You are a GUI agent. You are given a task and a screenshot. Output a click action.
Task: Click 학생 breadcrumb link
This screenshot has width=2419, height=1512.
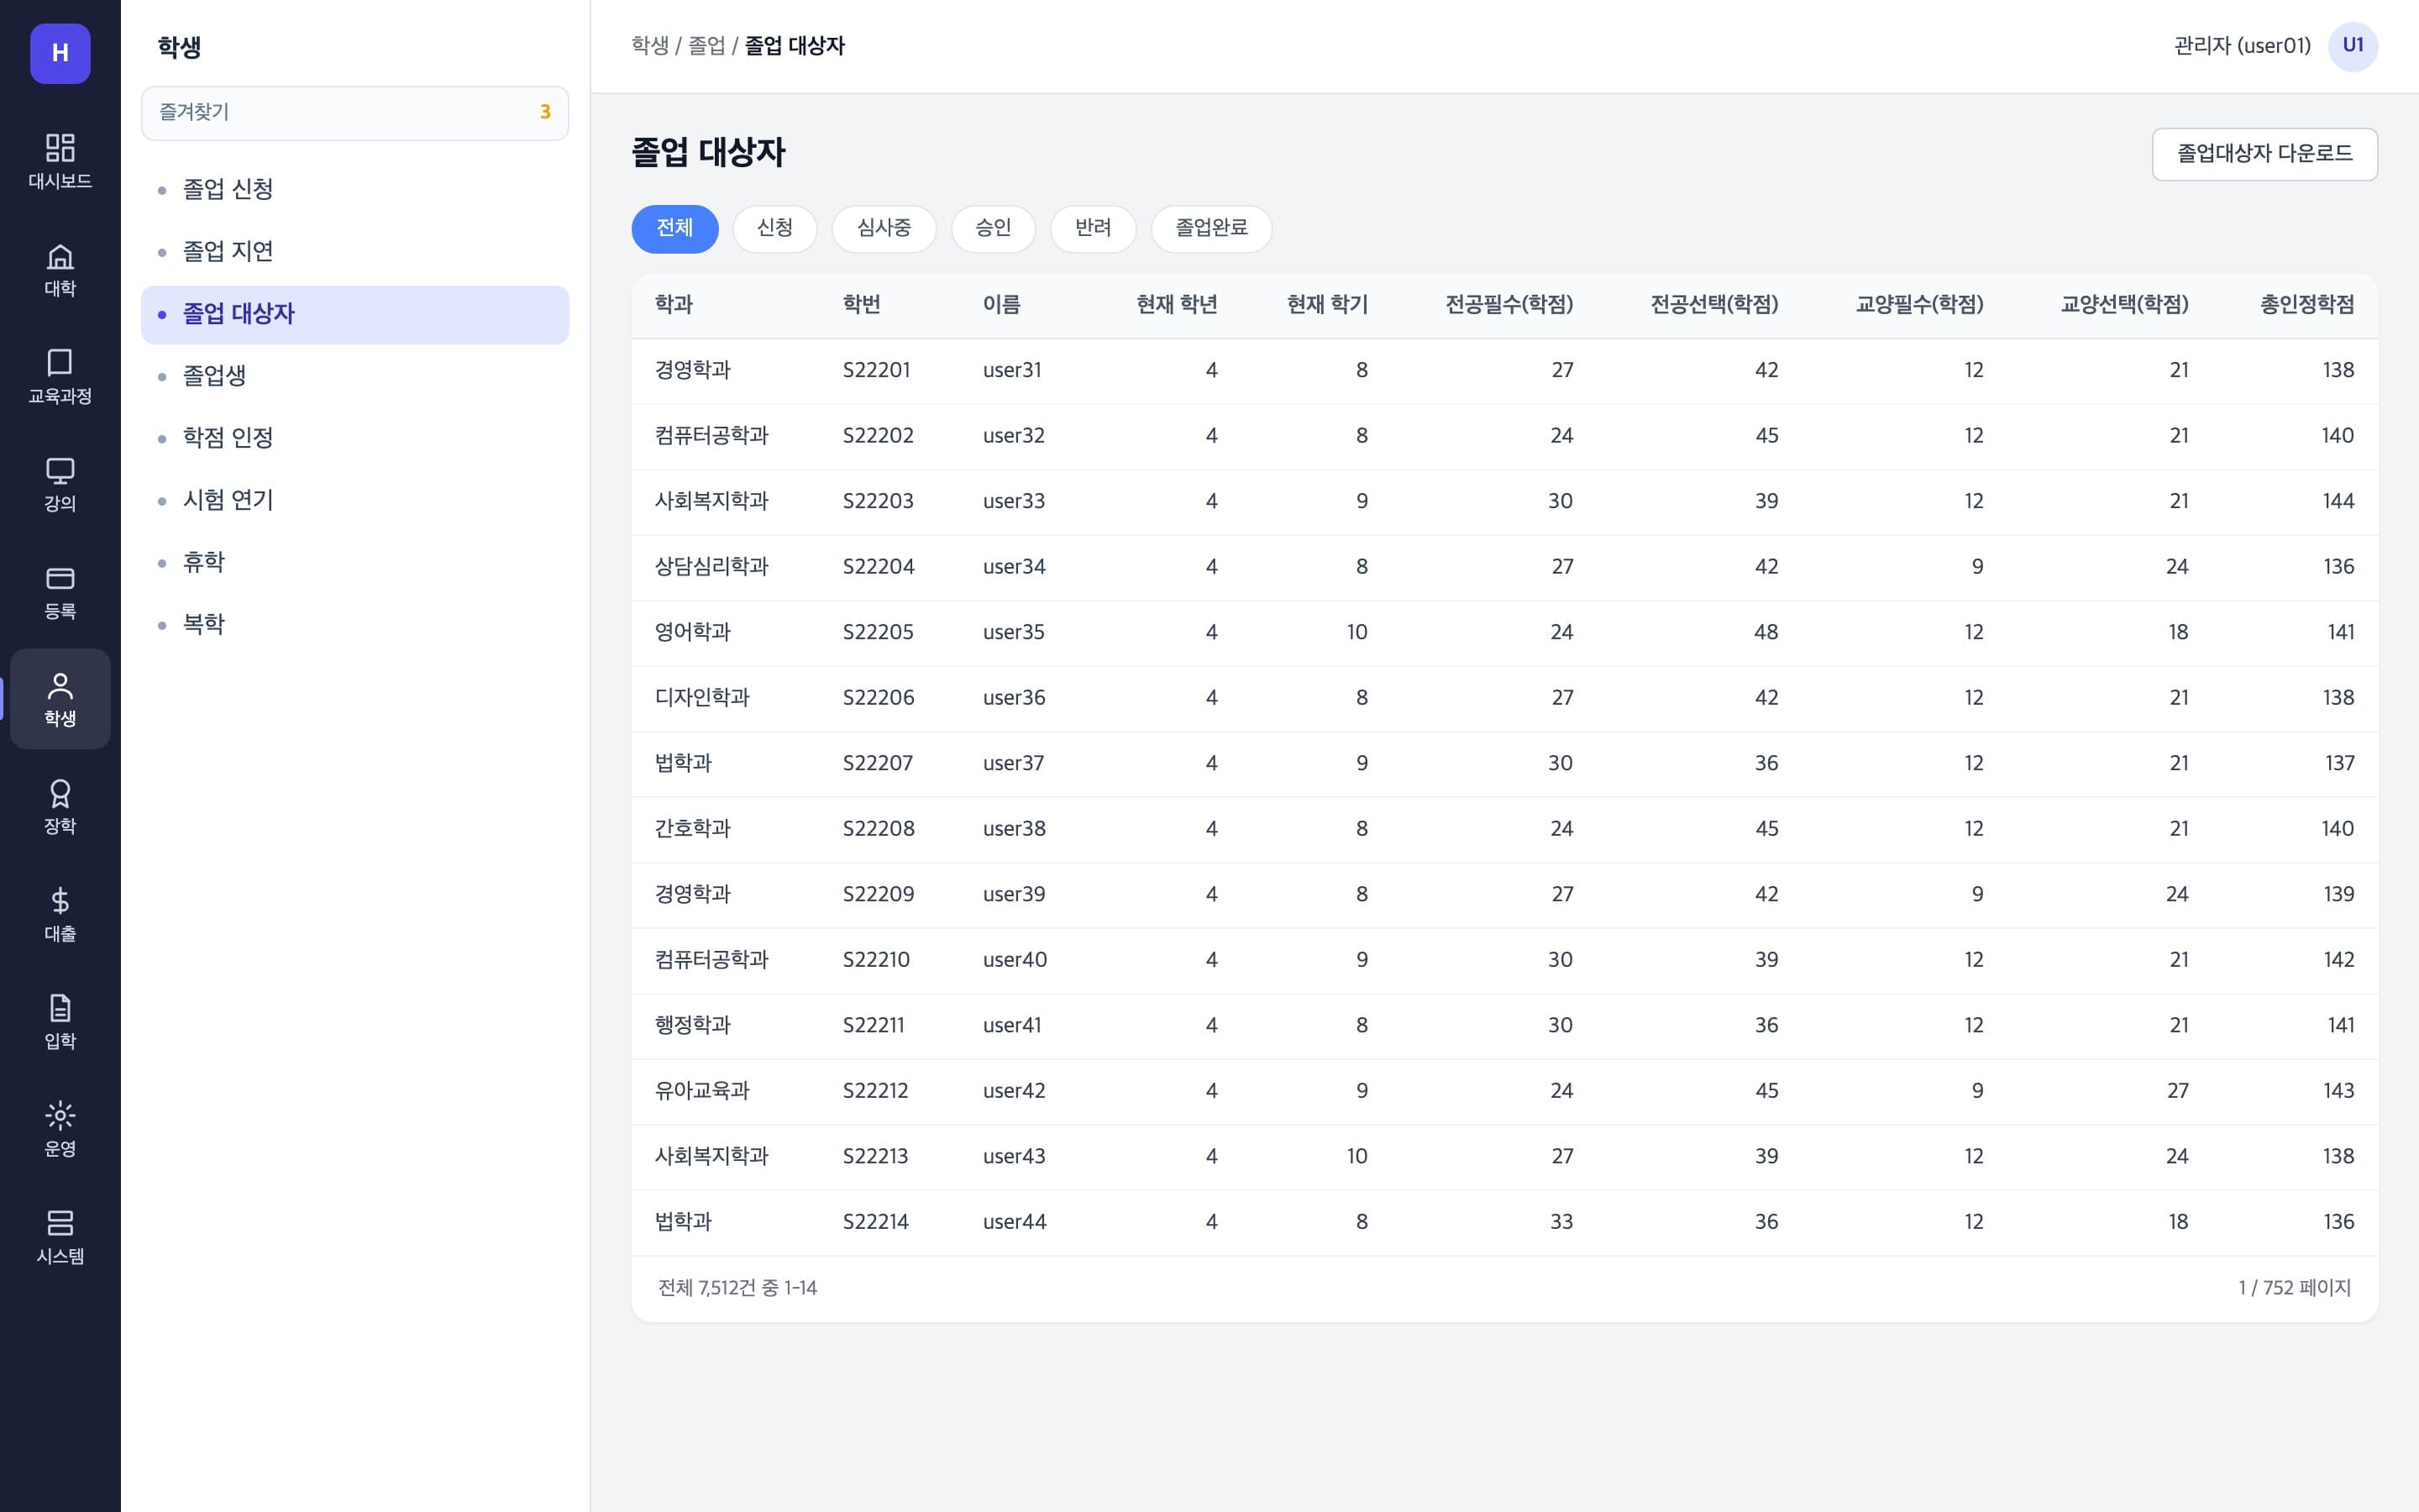click(x=650, y=46)
